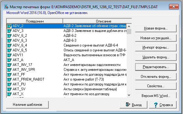Click the Word icon next to AKT_INV_17
Viewport: 183px width, 114px height.
[9, 65]
